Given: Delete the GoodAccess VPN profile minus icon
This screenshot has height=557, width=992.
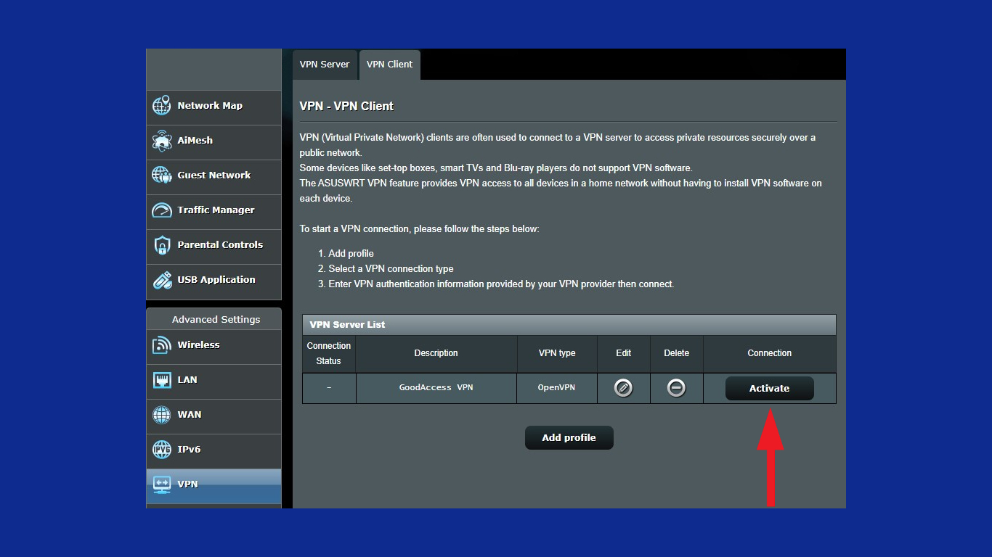Looking at the screenshot, I should [676, 388].
